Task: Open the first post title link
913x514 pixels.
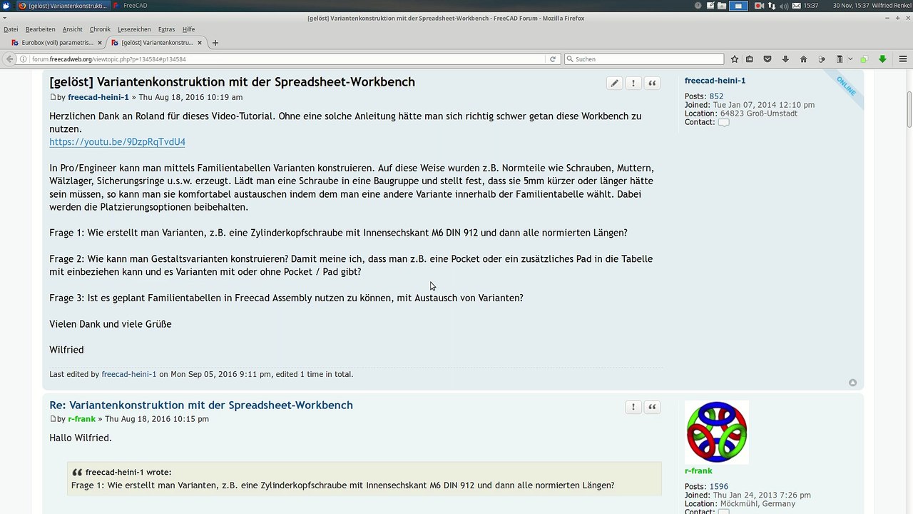Action: (232, 82)
